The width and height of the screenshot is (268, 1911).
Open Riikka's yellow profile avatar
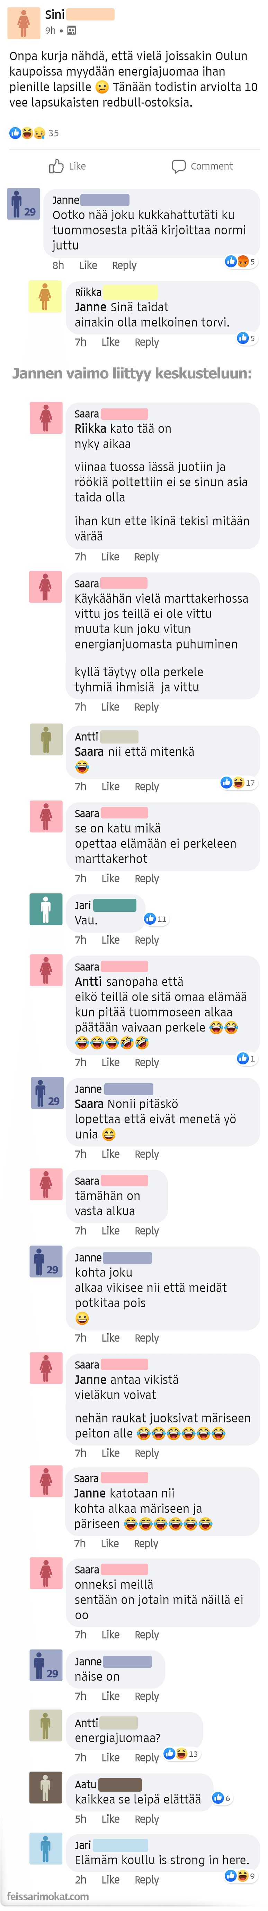[x=45, y=297]
